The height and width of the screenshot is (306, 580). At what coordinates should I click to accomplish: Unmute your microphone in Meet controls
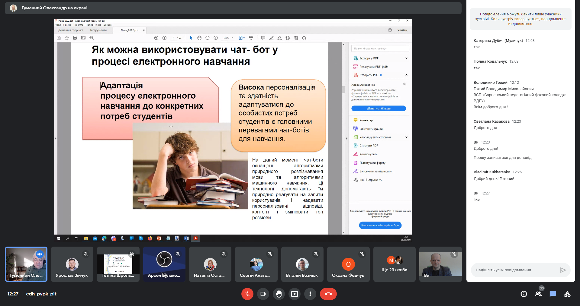pos(247,294)
